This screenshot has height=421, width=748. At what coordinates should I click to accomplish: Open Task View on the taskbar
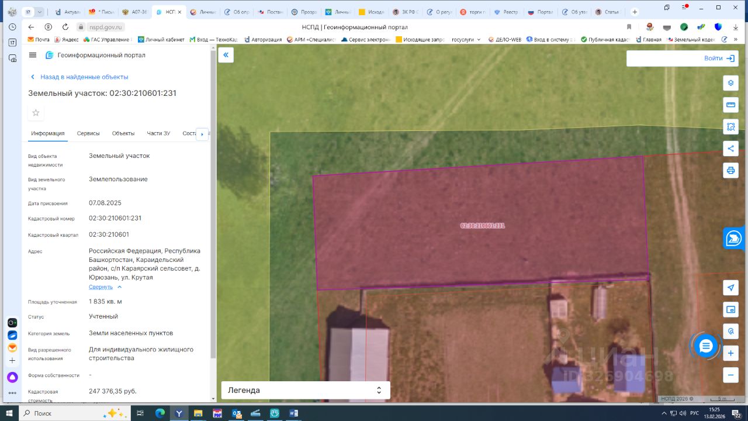(140, 413)
